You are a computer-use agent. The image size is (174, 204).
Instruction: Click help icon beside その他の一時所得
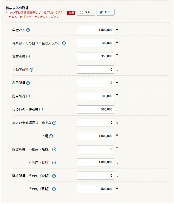41,110
